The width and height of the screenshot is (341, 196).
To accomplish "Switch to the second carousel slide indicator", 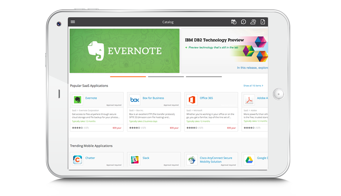I will 166,77.
